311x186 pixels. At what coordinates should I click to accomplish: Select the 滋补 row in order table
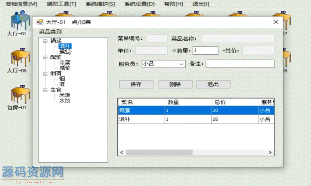(x=196, y=119)
